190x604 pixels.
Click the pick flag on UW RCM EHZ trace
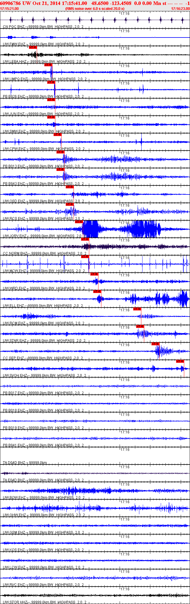click(x=137, y=309)
